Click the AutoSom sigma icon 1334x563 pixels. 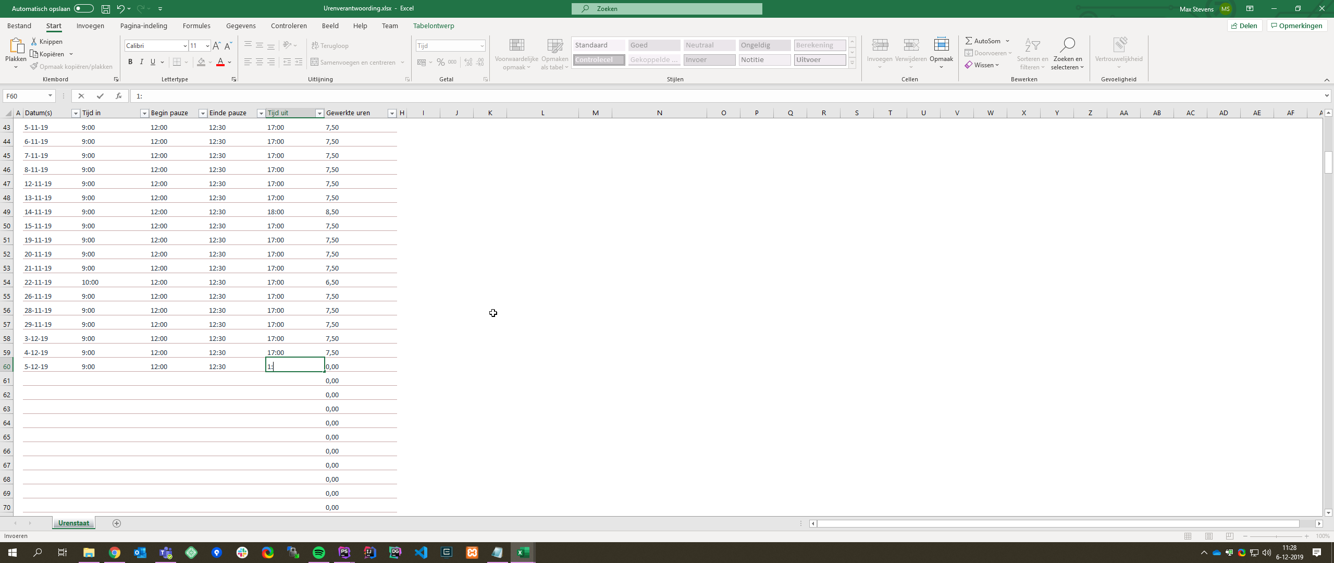pos(969,41)
